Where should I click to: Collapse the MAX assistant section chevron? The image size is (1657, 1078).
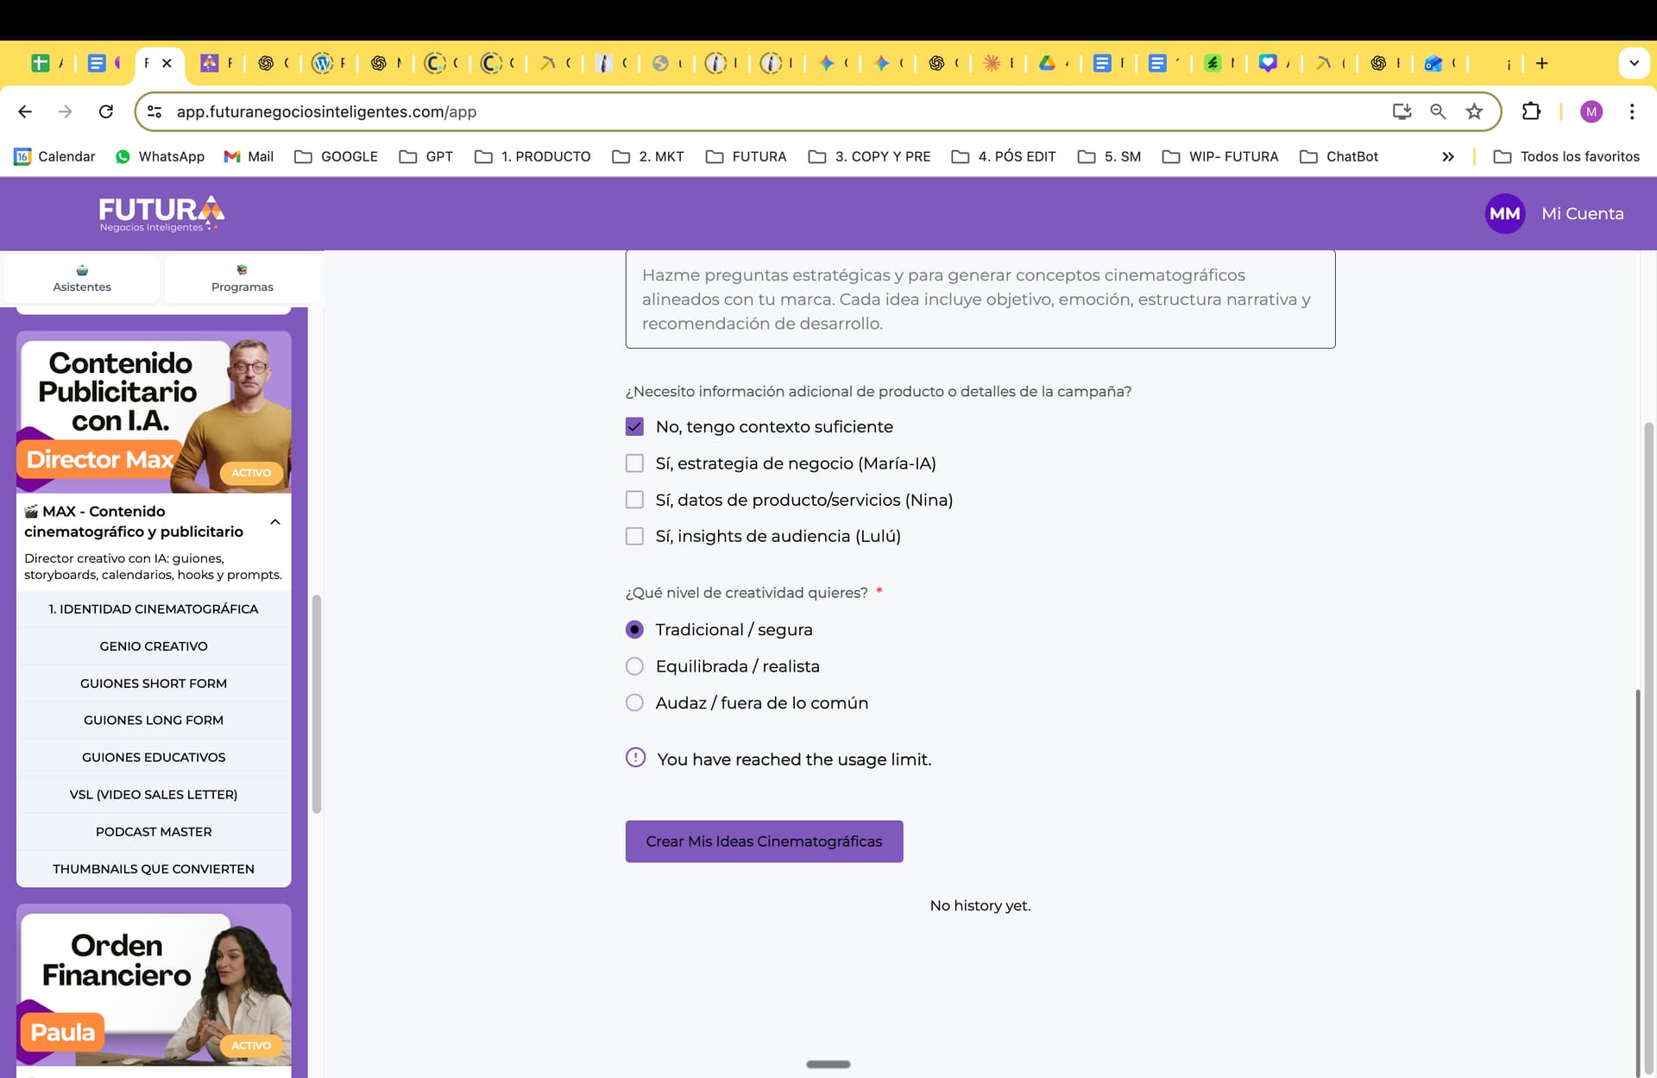click(x=275, y=521)
